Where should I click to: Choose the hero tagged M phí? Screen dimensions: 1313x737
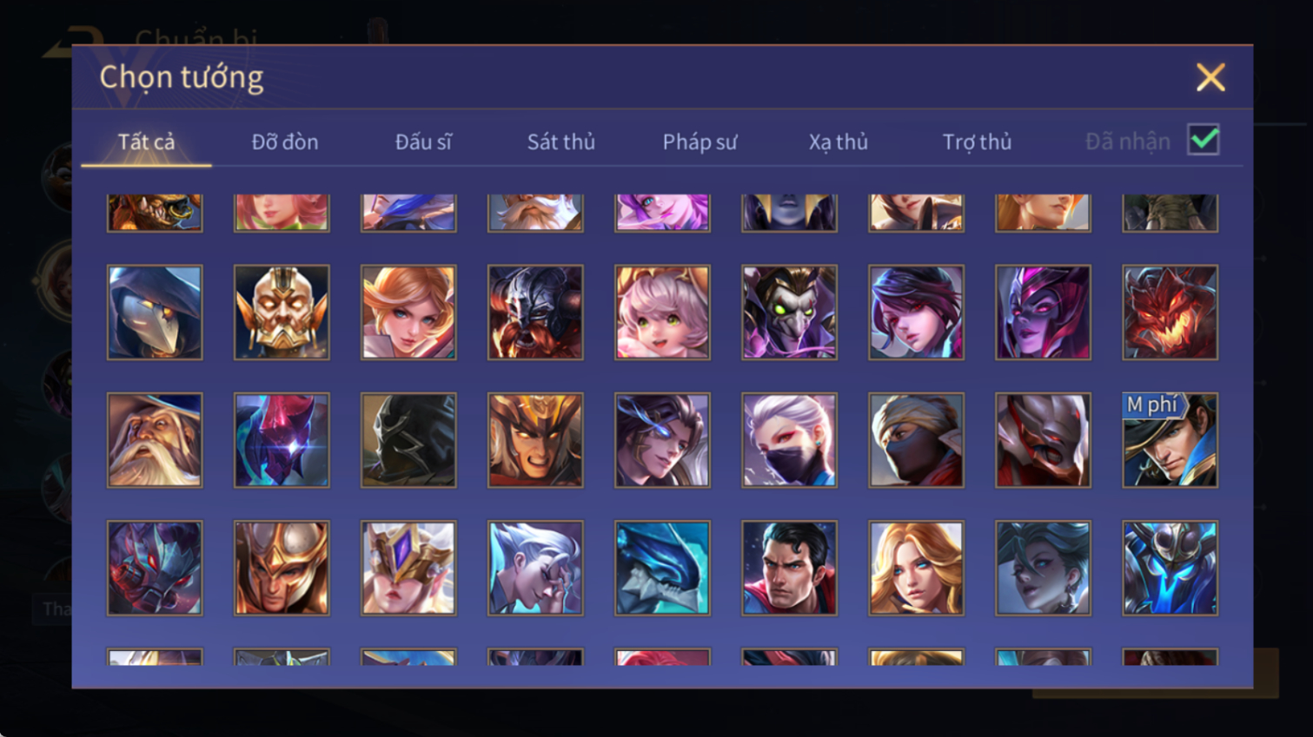[1170, 440]
